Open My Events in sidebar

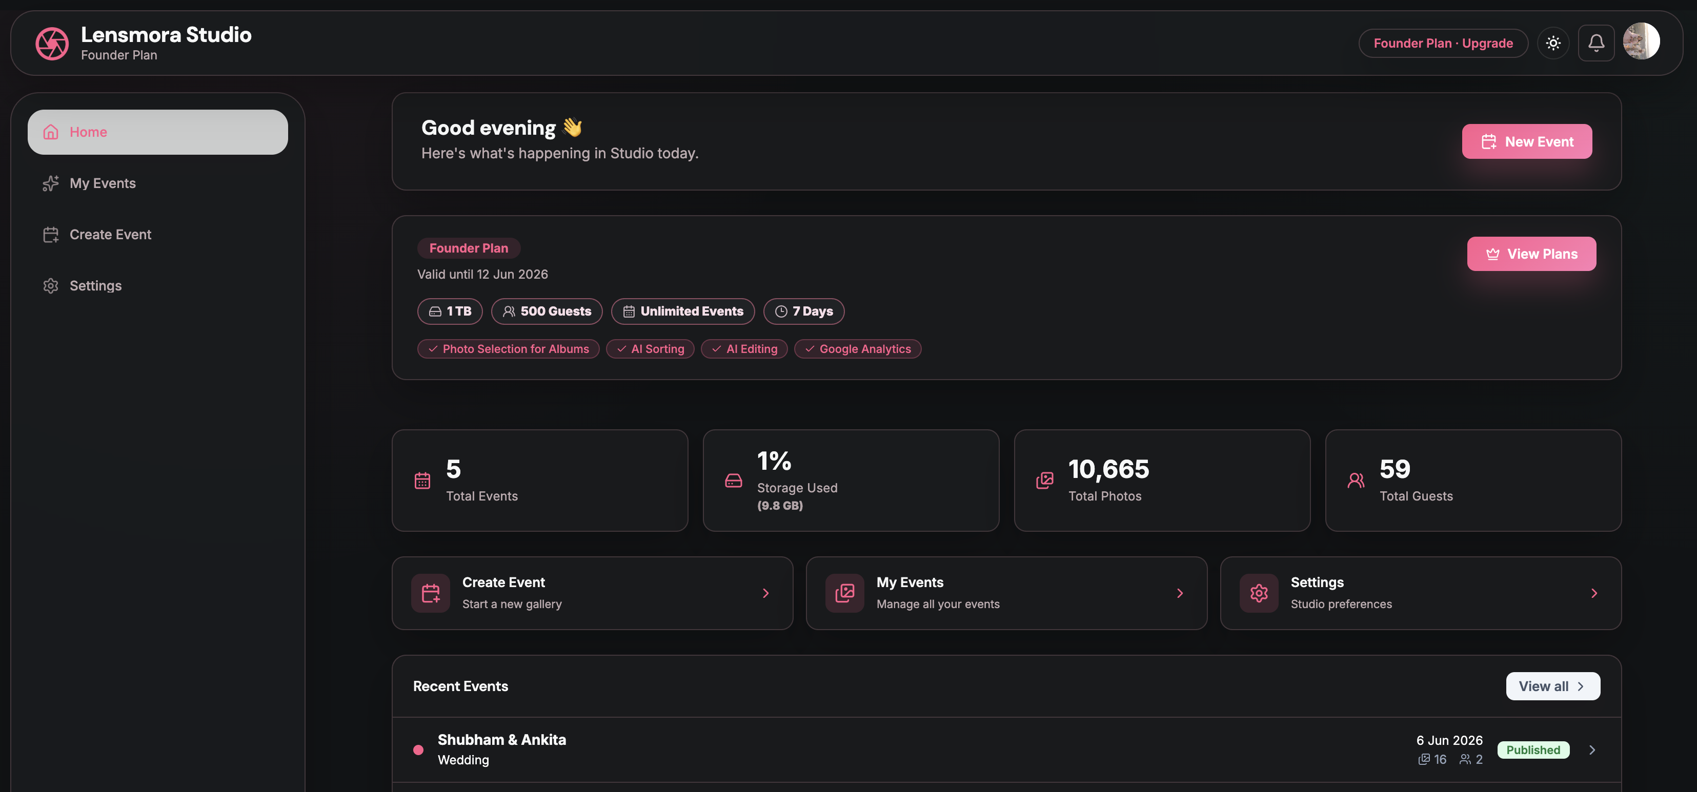pyautogui.click(x=157, y=184)
